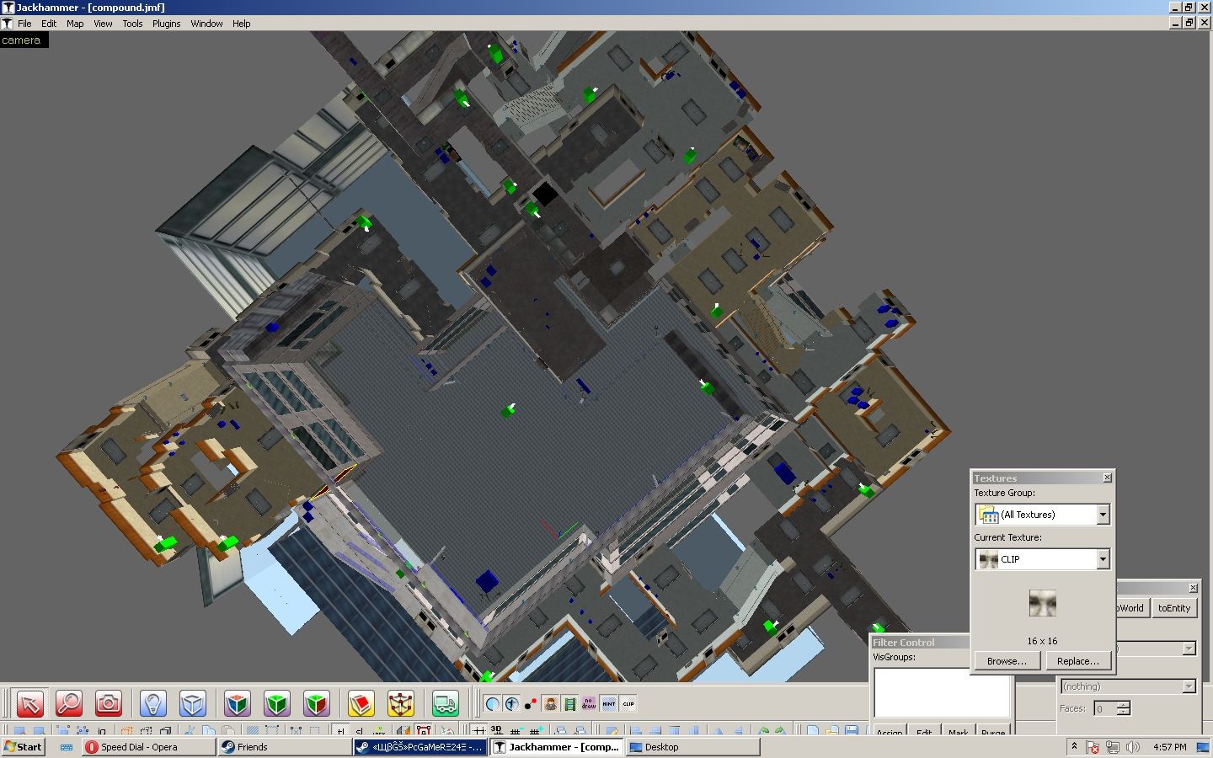Click the Browse... textures button
The image size is (1213, 758).
pos(1007,661)
